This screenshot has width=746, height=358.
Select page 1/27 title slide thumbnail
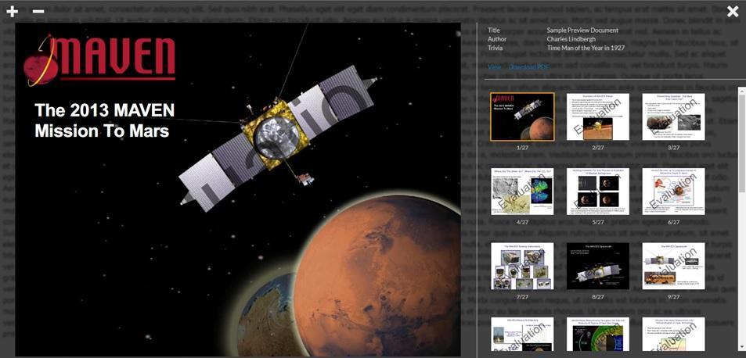pyautogui.click(x=522, y=116)
